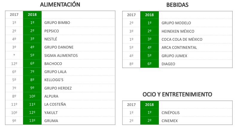Image resolution: width=239 pixels, height=129 pixels.
Task: Click 2018 header in Ocio y Entretenimiento table
Action: [x=150, y=104]
